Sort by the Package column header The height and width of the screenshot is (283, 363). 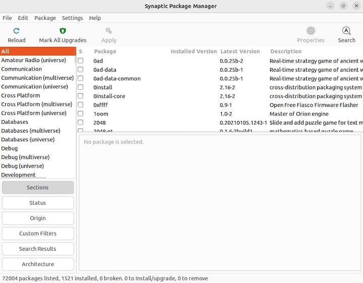point(105,51)
